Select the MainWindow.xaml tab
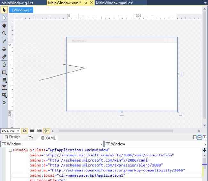This screenshot has height=181, width=208. (x=65, y=3)
